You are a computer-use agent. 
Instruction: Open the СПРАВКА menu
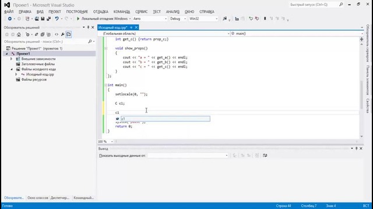point(207,12)
